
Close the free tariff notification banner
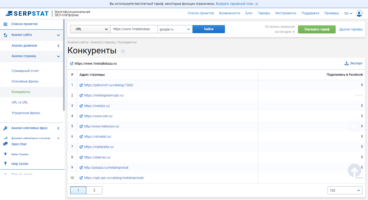(x=257, y=4)
